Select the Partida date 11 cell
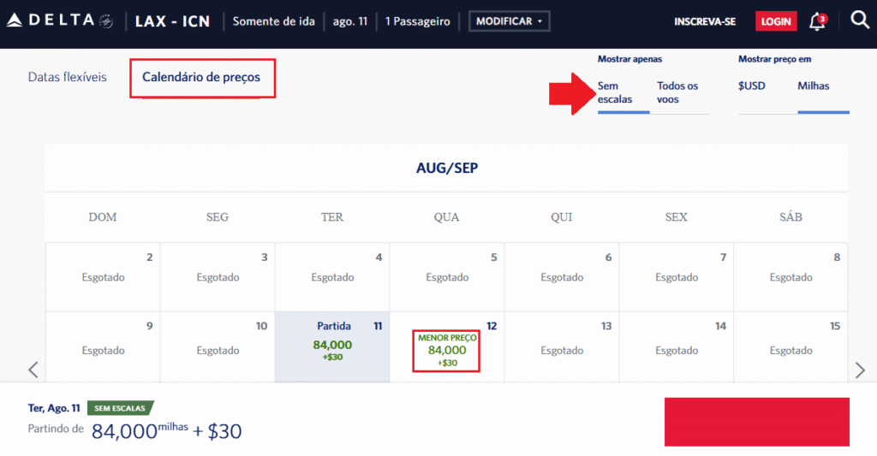 [332, 346]
